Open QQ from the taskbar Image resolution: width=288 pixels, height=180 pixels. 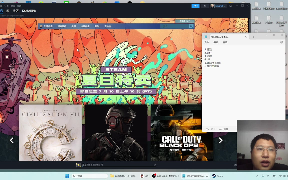pos(144,176)
